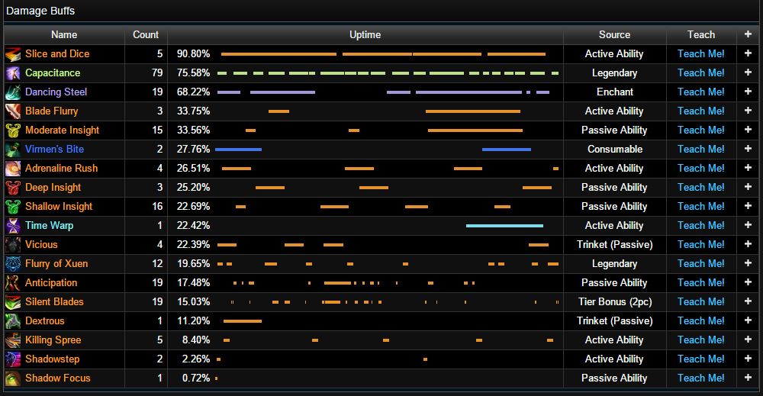Image resolution: width=763 pixels, height=396 pixels.
Task: Click the Shadowstep ability icon
Action: point(13,359)
